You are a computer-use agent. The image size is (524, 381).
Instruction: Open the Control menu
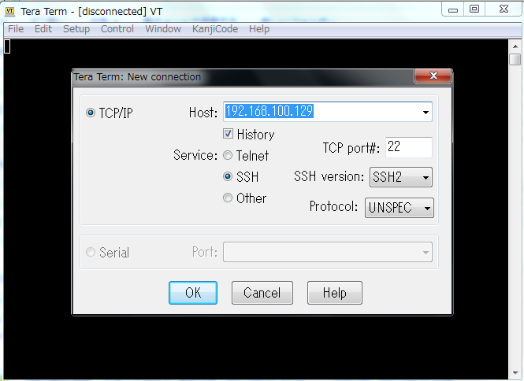point(117,29)
